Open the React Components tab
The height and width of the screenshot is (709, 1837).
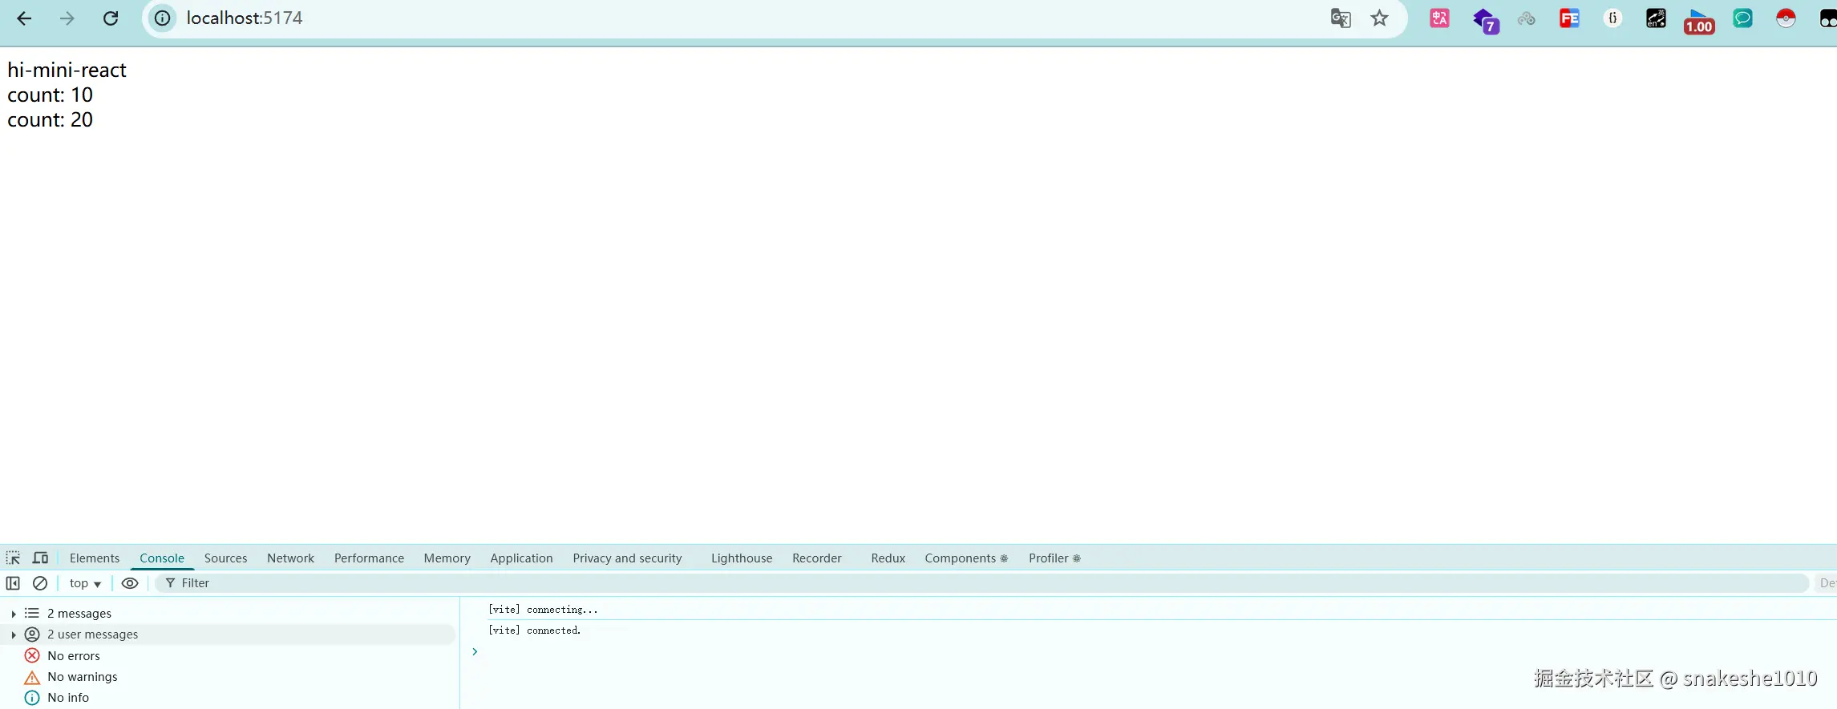(966, 558)
